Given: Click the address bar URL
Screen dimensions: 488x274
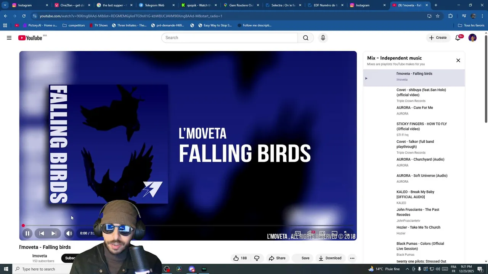Looking at the screenshot, I should coord(131,16).
